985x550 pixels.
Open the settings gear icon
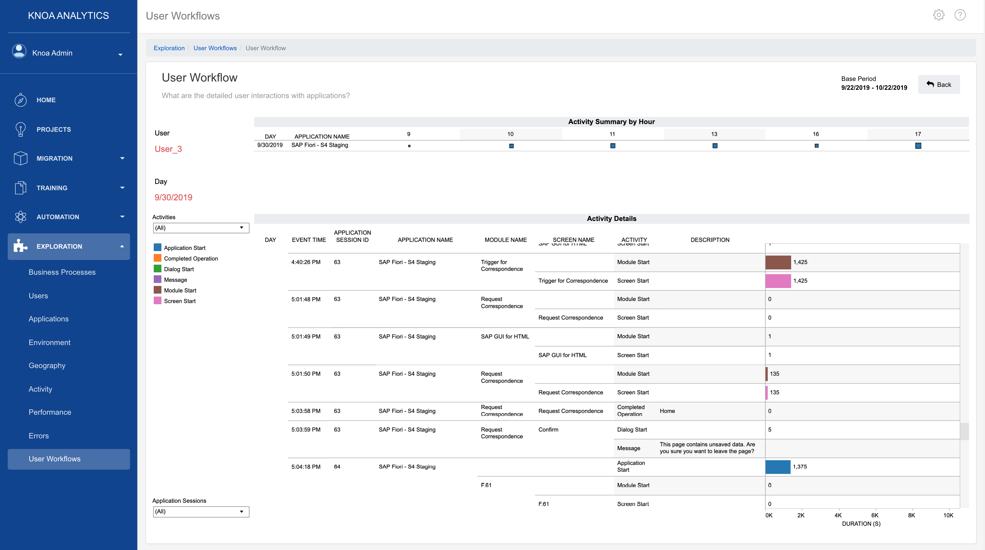[938, 15]
